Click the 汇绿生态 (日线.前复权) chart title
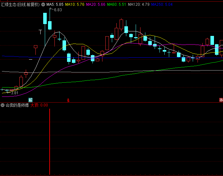 tap(20, 5)
